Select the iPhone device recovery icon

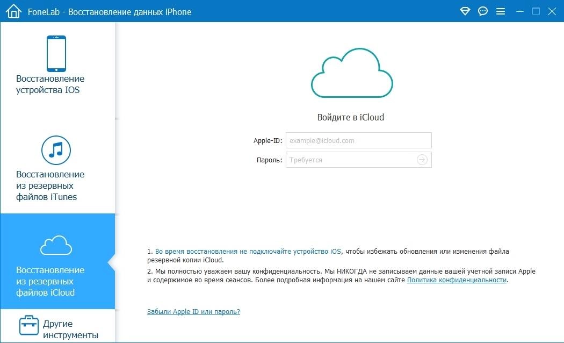point(56,54)
